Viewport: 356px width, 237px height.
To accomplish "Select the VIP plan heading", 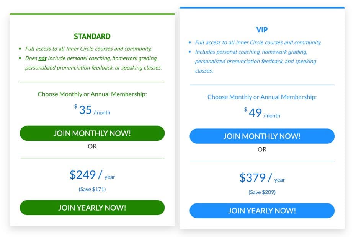I will [262, 30].
